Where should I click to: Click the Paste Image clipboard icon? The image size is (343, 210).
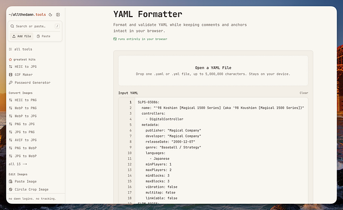(10, 181)
